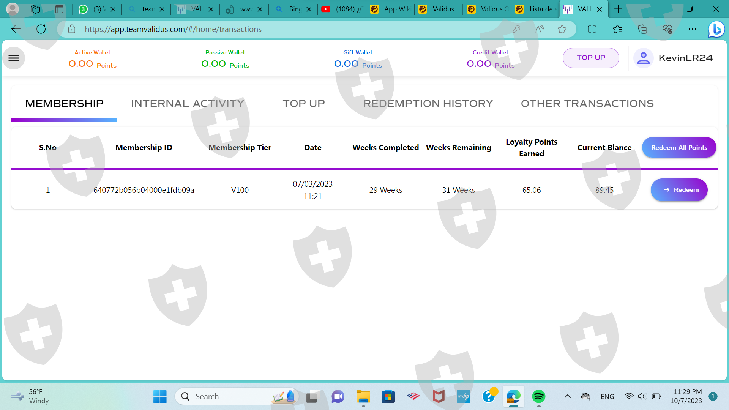Viewport: 729px width, 410px height.
Task: Toggle split screen browser icon
Action: tap(592, 29)
